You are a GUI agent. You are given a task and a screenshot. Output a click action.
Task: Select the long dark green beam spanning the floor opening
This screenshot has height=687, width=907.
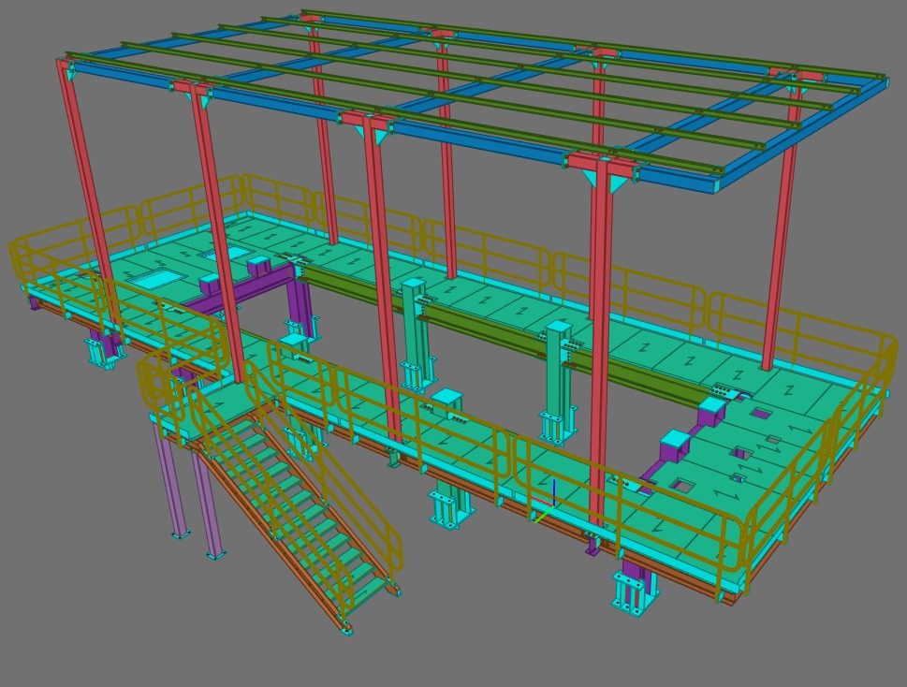pyautogui.click(x=502, y=336)
